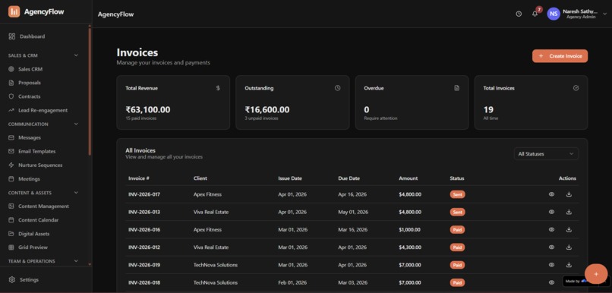Click the Invoice # column header

click(x=139, y=178)
